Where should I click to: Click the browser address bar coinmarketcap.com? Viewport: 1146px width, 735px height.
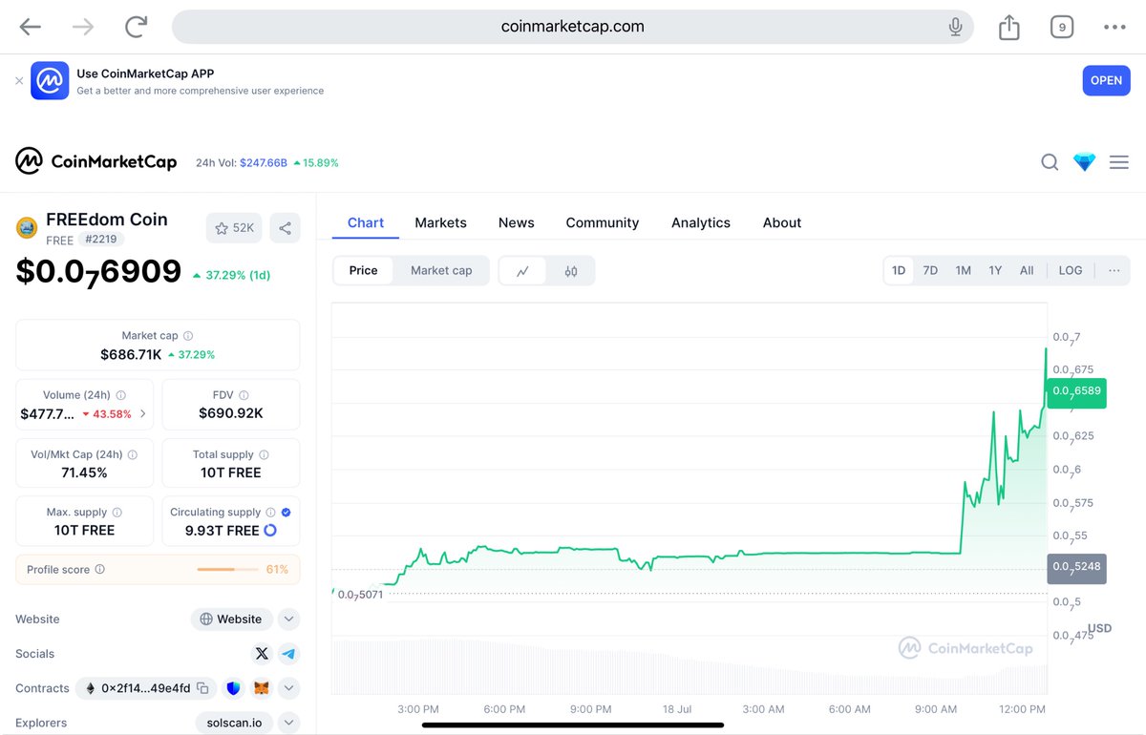click(x=573, y=27)
